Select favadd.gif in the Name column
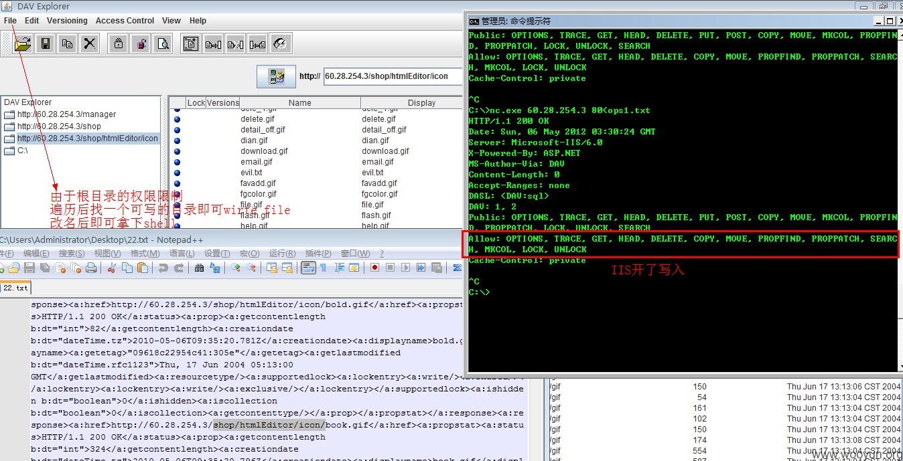This screenshot has height=461, width=903. [258, 183]
